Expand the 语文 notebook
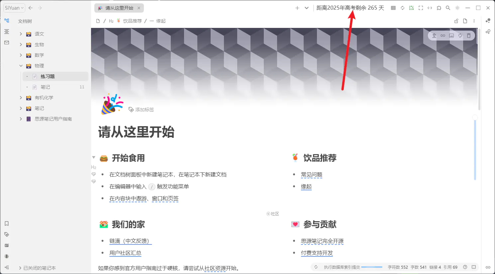Viewport: 495px width, 274px height. point(21,34)
